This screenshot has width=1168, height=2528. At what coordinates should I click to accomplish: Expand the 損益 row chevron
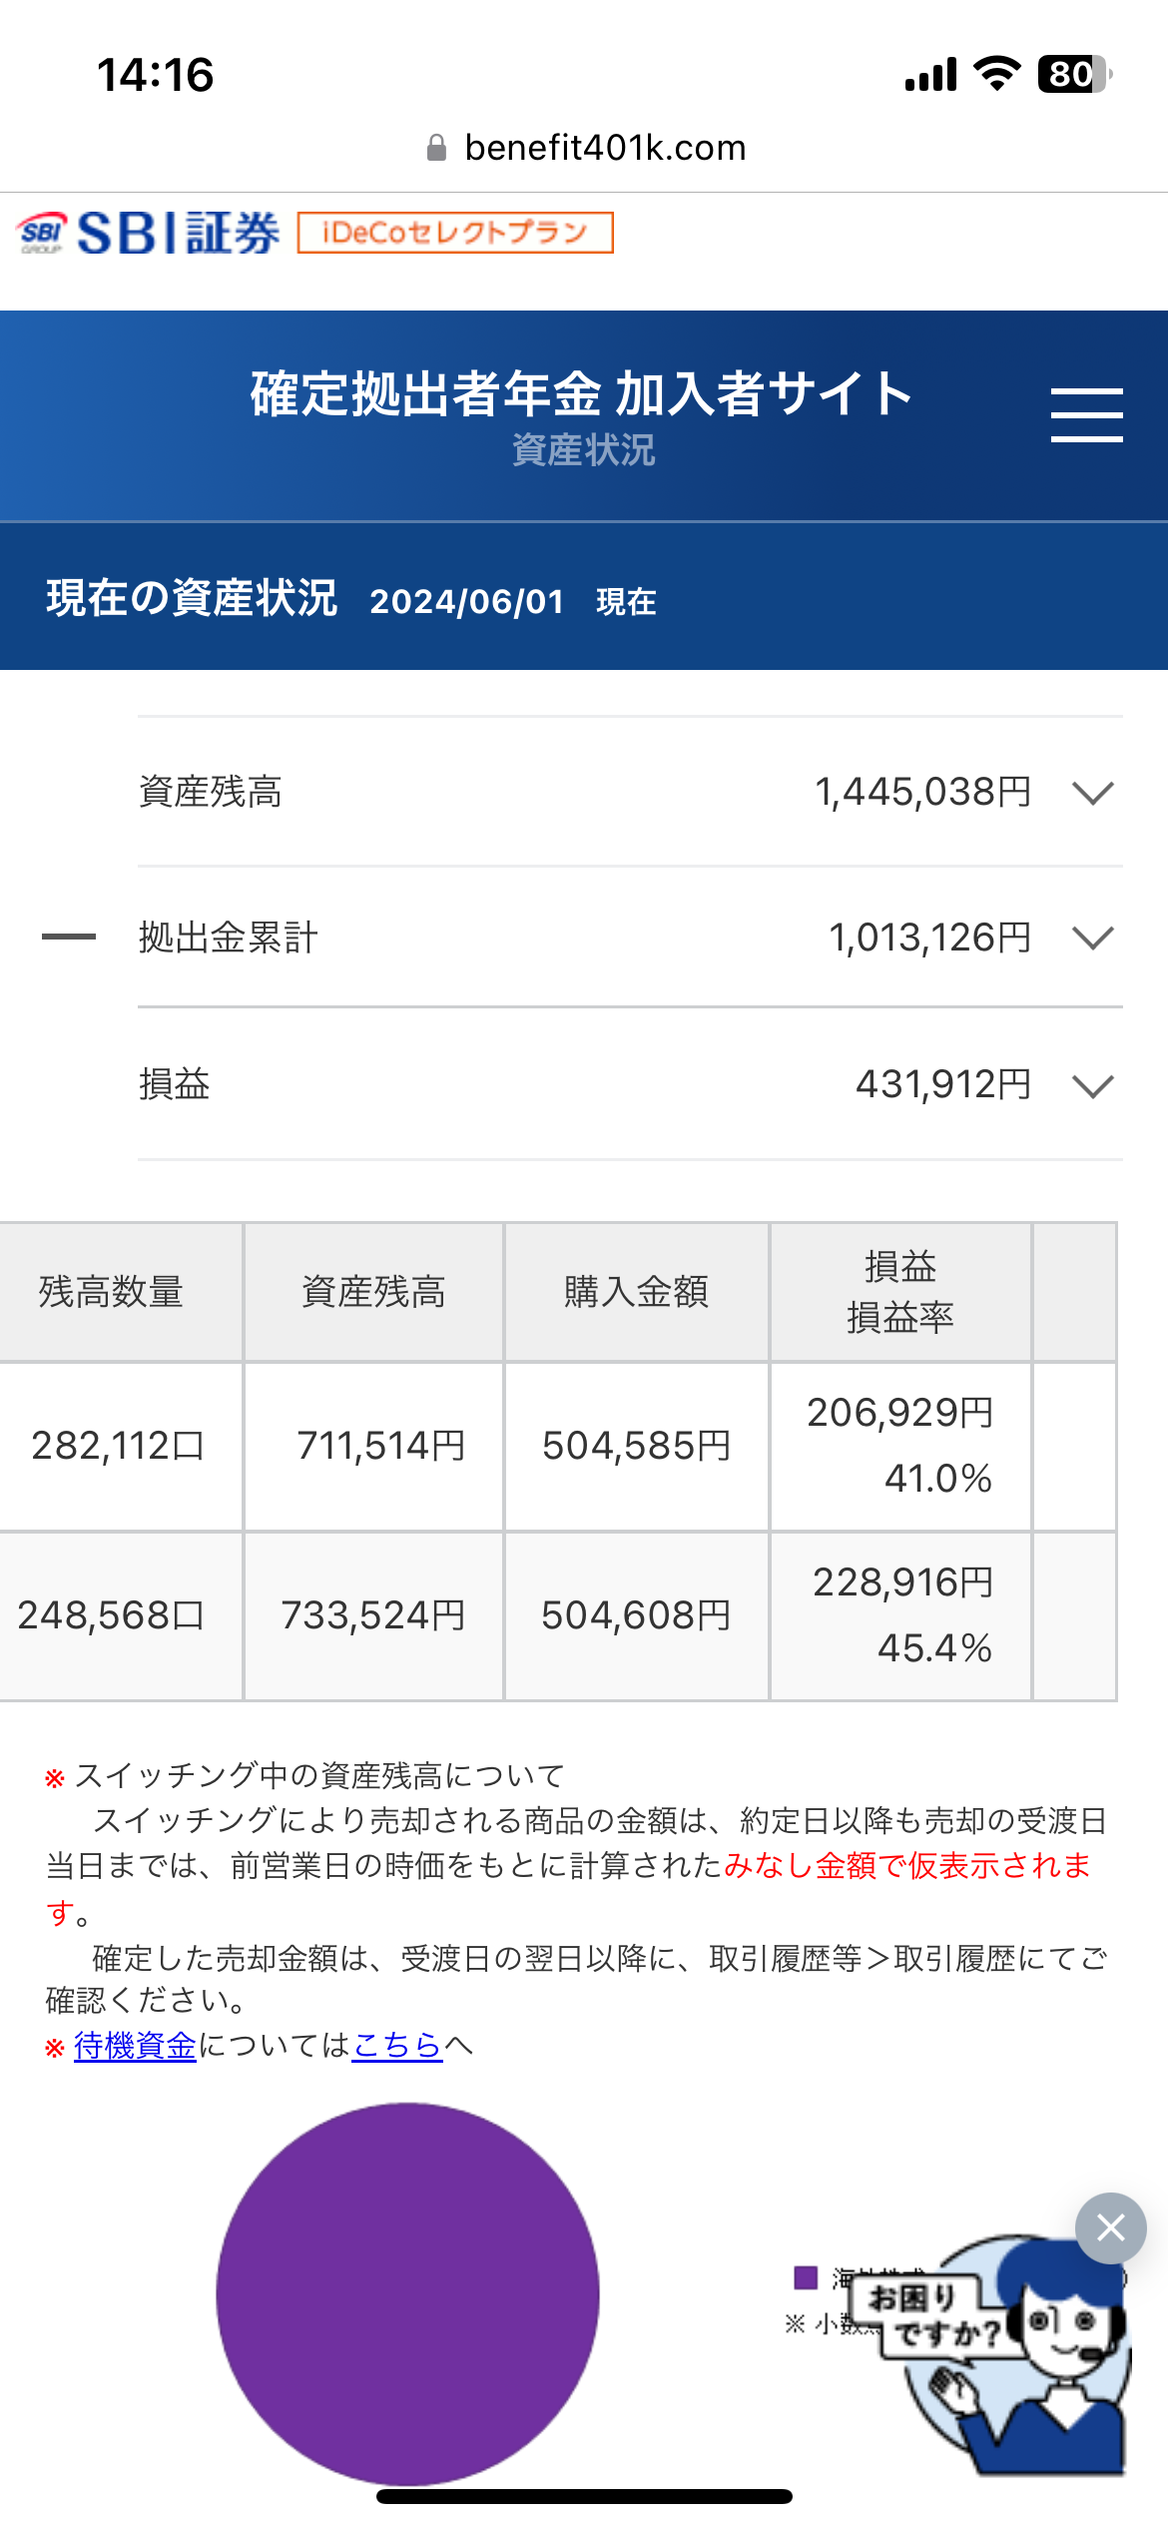pyautogui.click(x=1092, y=1085)
